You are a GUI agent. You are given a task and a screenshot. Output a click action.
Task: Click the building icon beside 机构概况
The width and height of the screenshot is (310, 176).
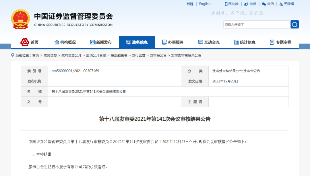tap(57, 42)
